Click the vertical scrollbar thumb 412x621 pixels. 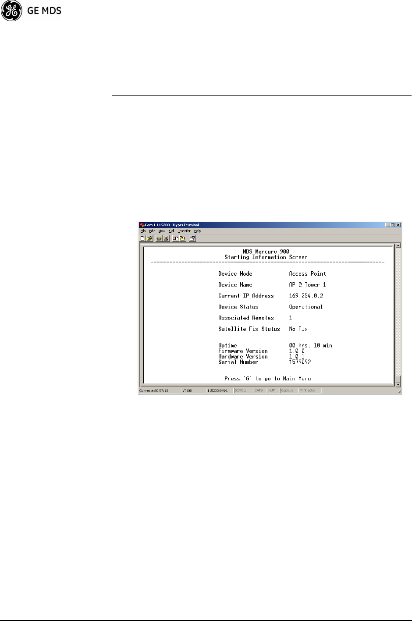click(398, 379)
